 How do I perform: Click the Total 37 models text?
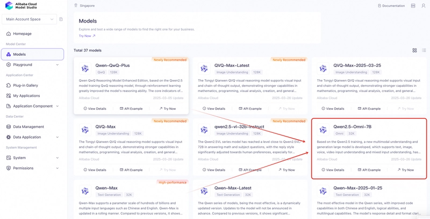point(88,50)
